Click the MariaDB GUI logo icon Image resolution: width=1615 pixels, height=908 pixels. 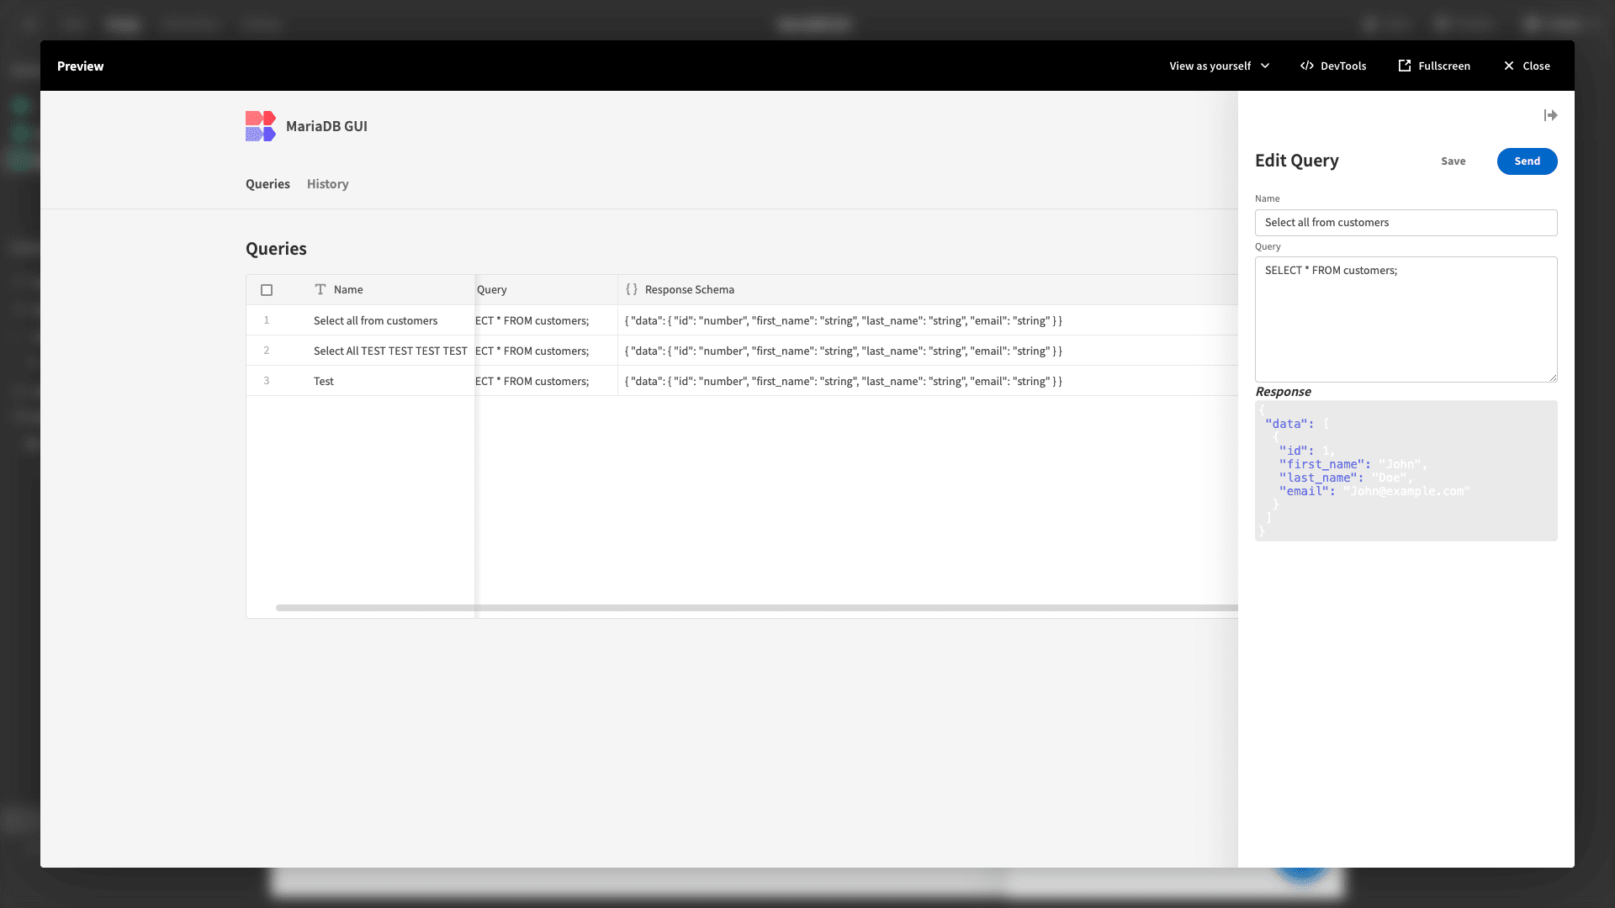point(261,126)
